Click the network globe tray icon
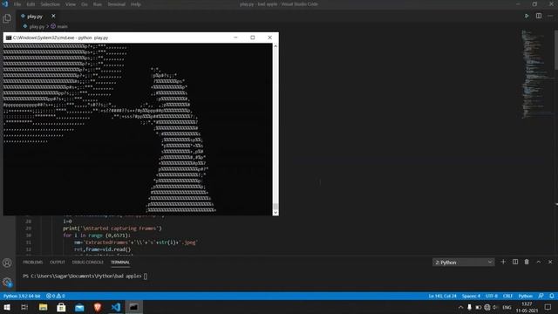This screenshot has width=558, height=314. coord(487,308)
